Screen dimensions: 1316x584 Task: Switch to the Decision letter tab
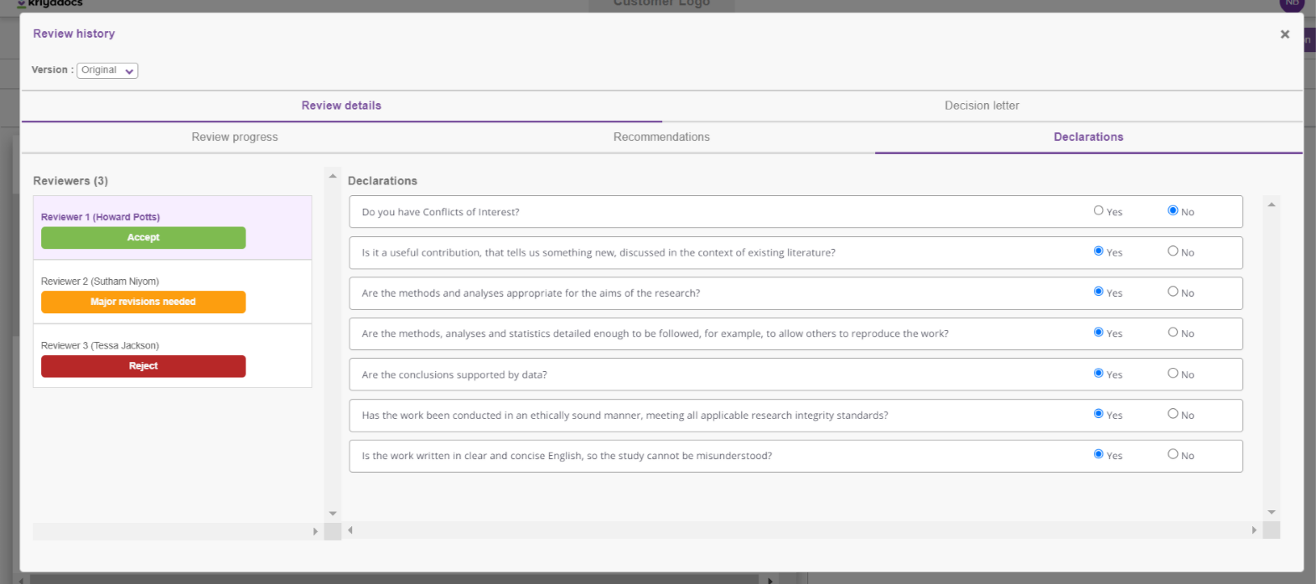tap(982, 106)
